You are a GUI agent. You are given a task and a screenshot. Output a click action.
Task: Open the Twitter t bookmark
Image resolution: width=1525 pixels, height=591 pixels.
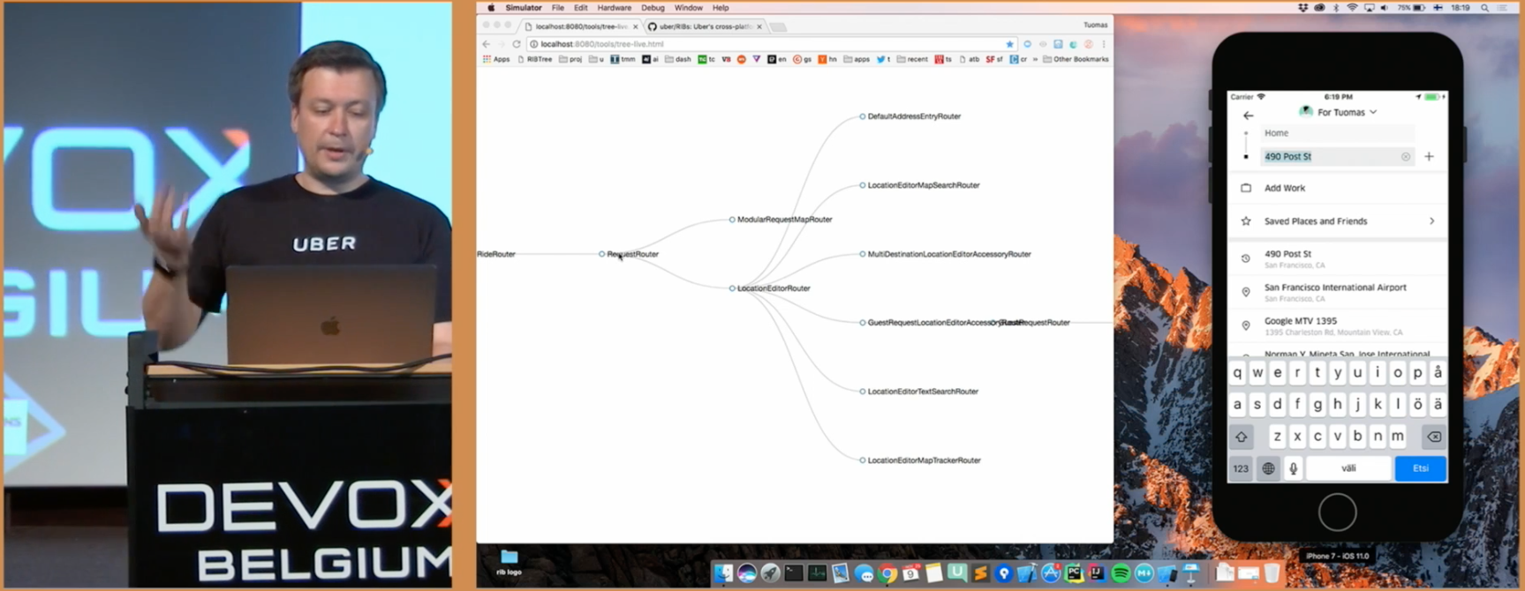pyautogui.click(x=883, y=59)
